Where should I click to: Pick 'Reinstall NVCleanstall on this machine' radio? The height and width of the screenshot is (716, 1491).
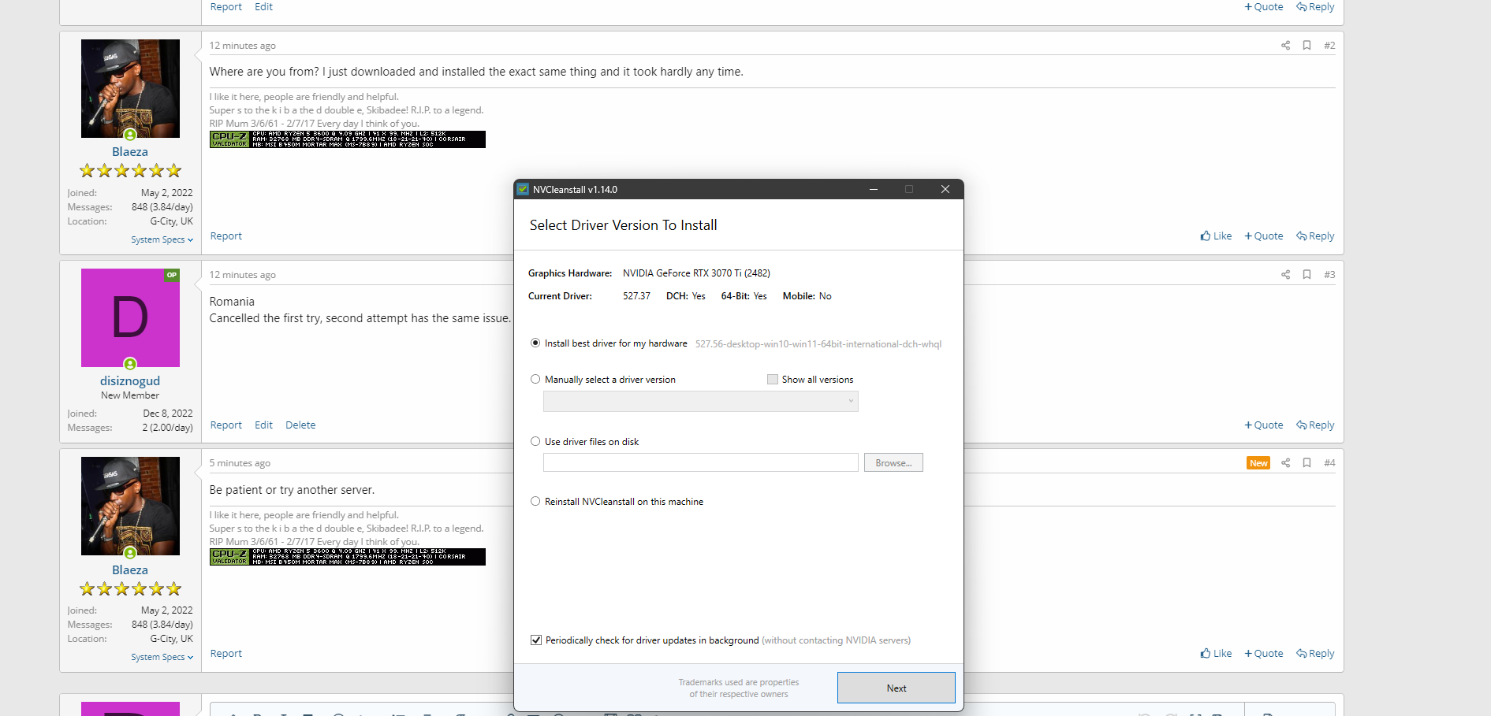pyautogui.click(x=535, y=502)
